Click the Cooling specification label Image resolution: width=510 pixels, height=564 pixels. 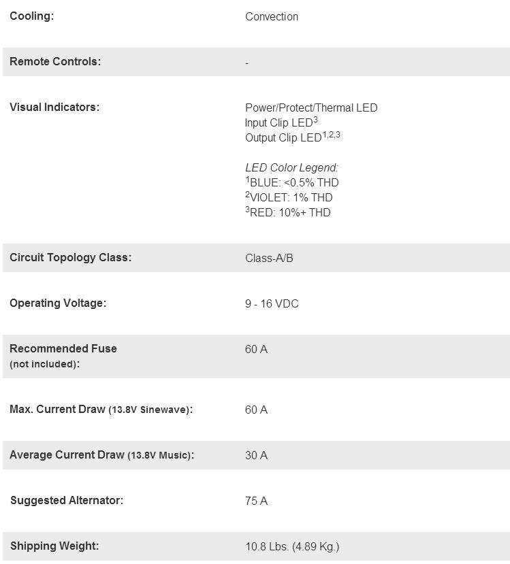click(31, 16)
